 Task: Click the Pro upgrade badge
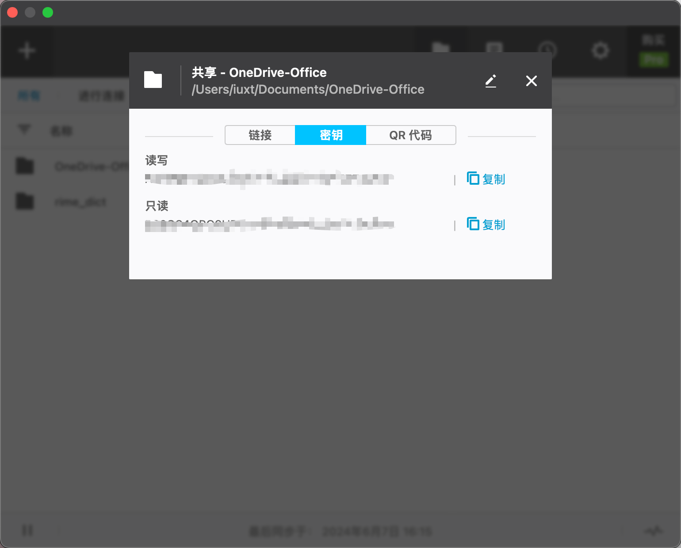tap(654, 59)
